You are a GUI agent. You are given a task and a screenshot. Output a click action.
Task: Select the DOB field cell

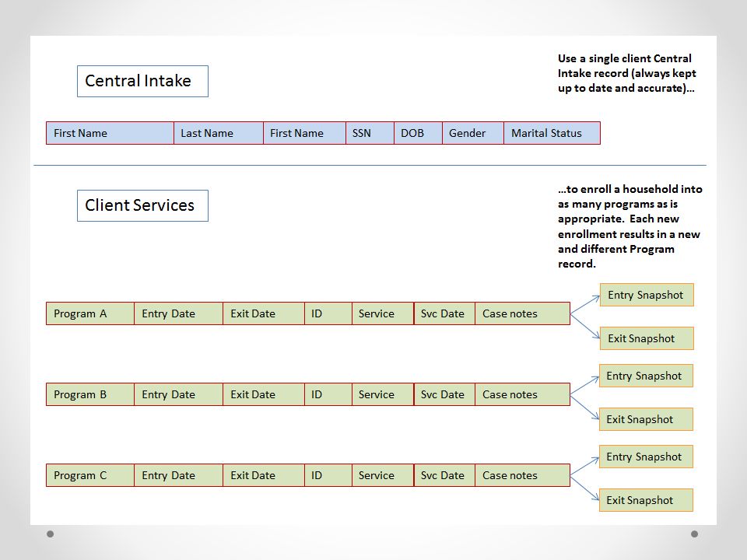click(418, 133)
